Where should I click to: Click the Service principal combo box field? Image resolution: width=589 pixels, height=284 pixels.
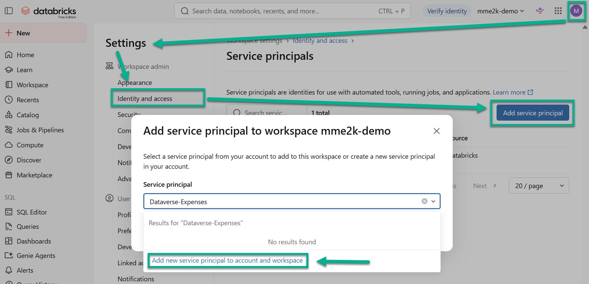point(292,201)
